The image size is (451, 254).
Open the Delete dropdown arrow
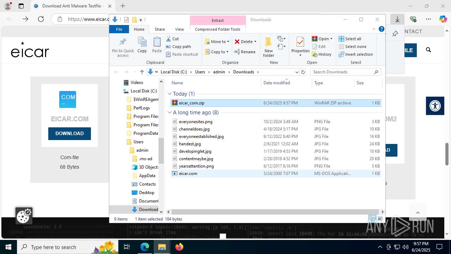(255, 42)
